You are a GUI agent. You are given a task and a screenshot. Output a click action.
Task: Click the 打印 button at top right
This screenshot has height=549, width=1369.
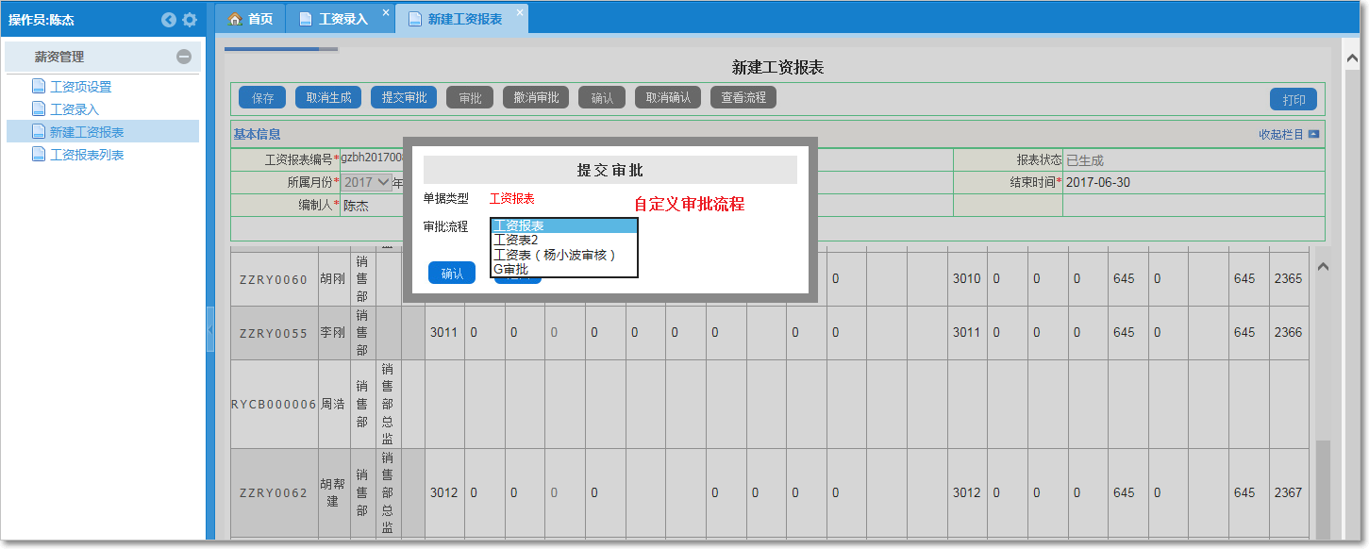click(x=1295, y=96)
